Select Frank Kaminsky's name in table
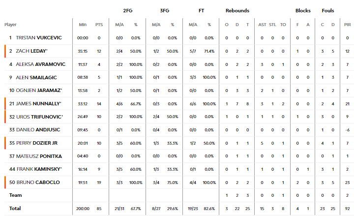The width and height of the screenshot is (354, 216). tap(39, 169)
